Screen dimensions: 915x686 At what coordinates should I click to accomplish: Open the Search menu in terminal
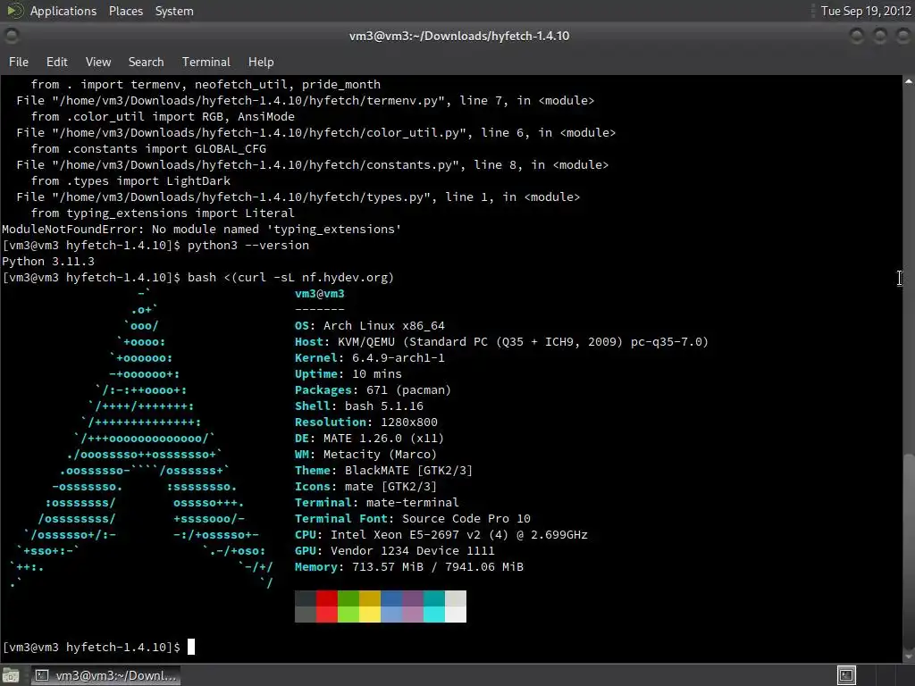click(146, 62)
